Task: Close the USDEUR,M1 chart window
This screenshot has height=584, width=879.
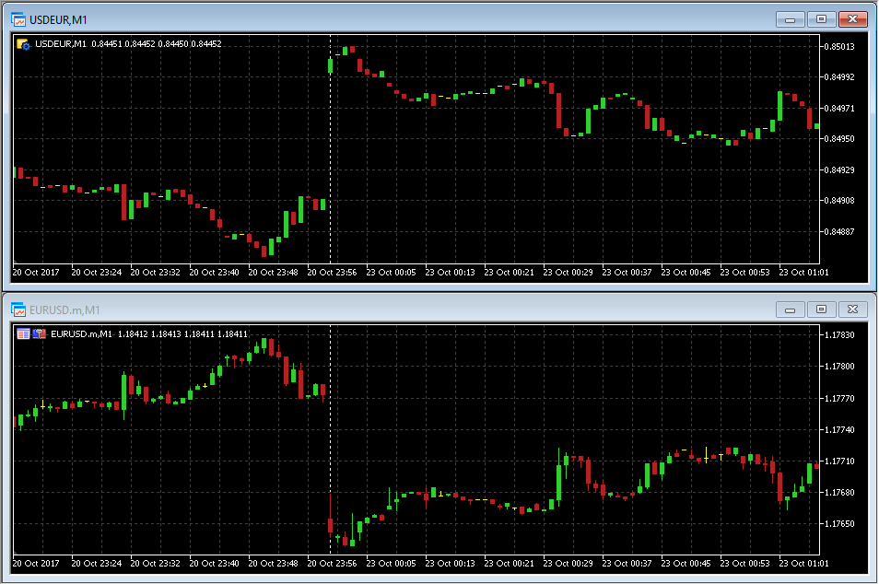Action: 852,19
